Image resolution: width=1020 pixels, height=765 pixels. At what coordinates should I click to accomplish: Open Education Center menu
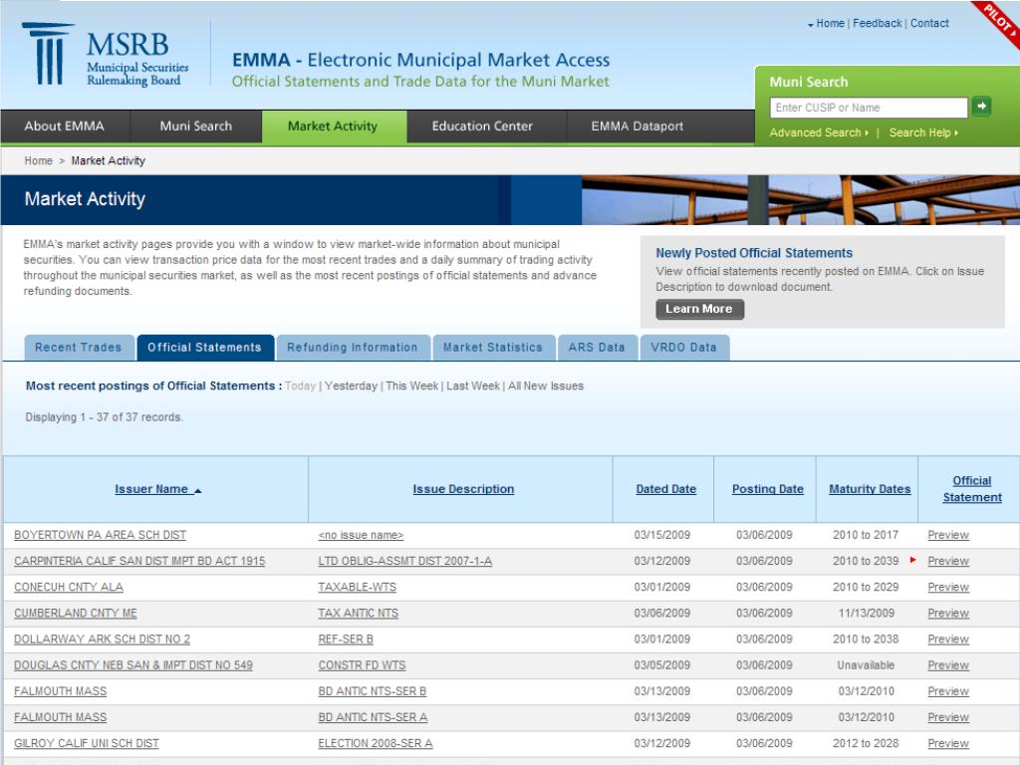tap(482, 127)
